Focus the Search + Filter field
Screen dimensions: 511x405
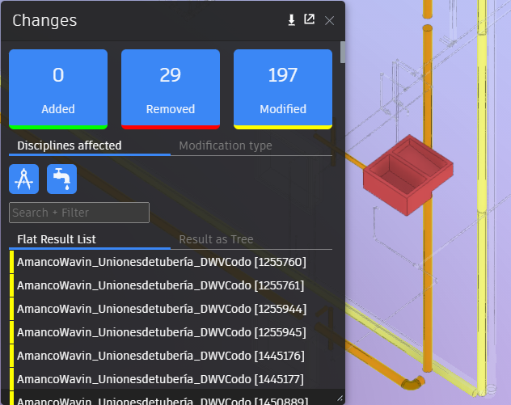coord(79,213)
